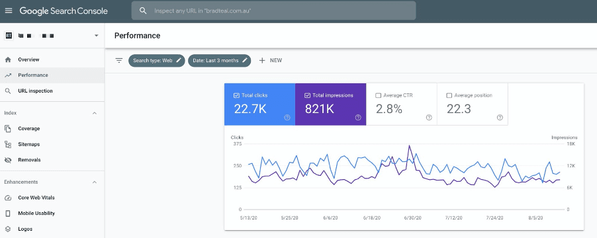Open the property selector dropdown arrow
597x238 pixels.
coord(97,36)
